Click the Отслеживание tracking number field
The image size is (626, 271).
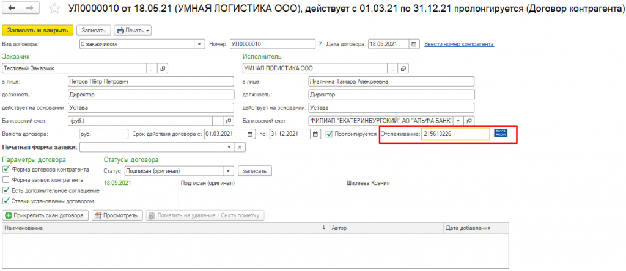[455, 134]
